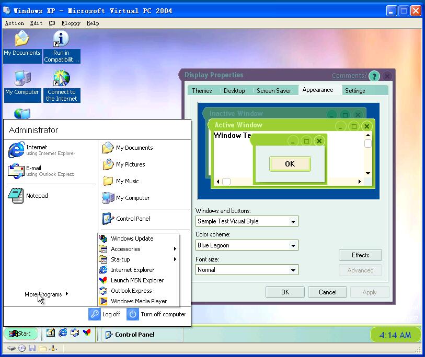Select Connect to the Internet desktop shortcut
The image size is (425, 357).
click(x=62, y=86)
